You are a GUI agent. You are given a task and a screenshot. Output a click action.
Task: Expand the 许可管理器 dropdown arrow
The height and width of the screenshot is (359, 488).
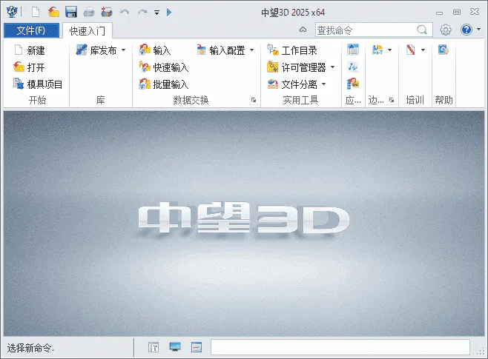tap(333, 67)
